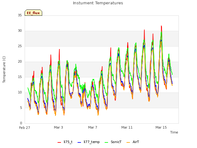Viewport: 197px width, 148px height.
Task: Click the Mar 11 x-axis label
Action: (127, 127)
